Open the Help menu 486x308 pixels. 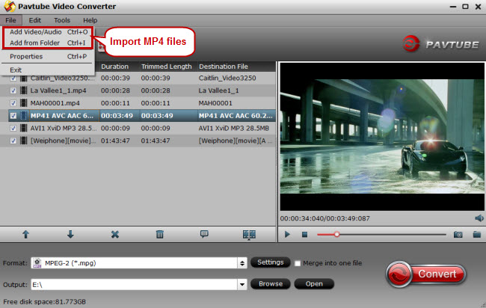90,20
